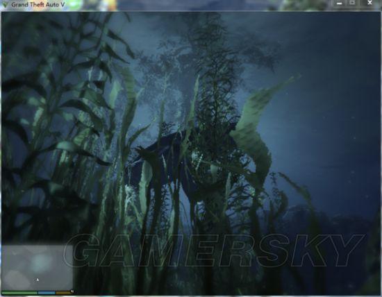The image size is (382, 297).
Task: Click the north indicator beside the minimap
Action: [72, 291]
